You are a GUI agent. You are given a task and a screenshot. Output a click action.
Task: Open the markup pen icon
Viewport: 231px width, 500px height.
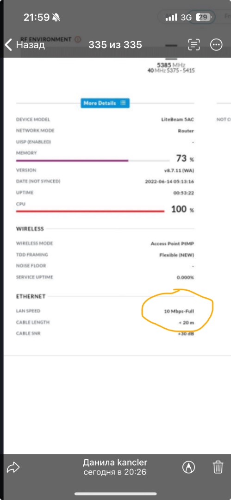[x=188, y=467]
